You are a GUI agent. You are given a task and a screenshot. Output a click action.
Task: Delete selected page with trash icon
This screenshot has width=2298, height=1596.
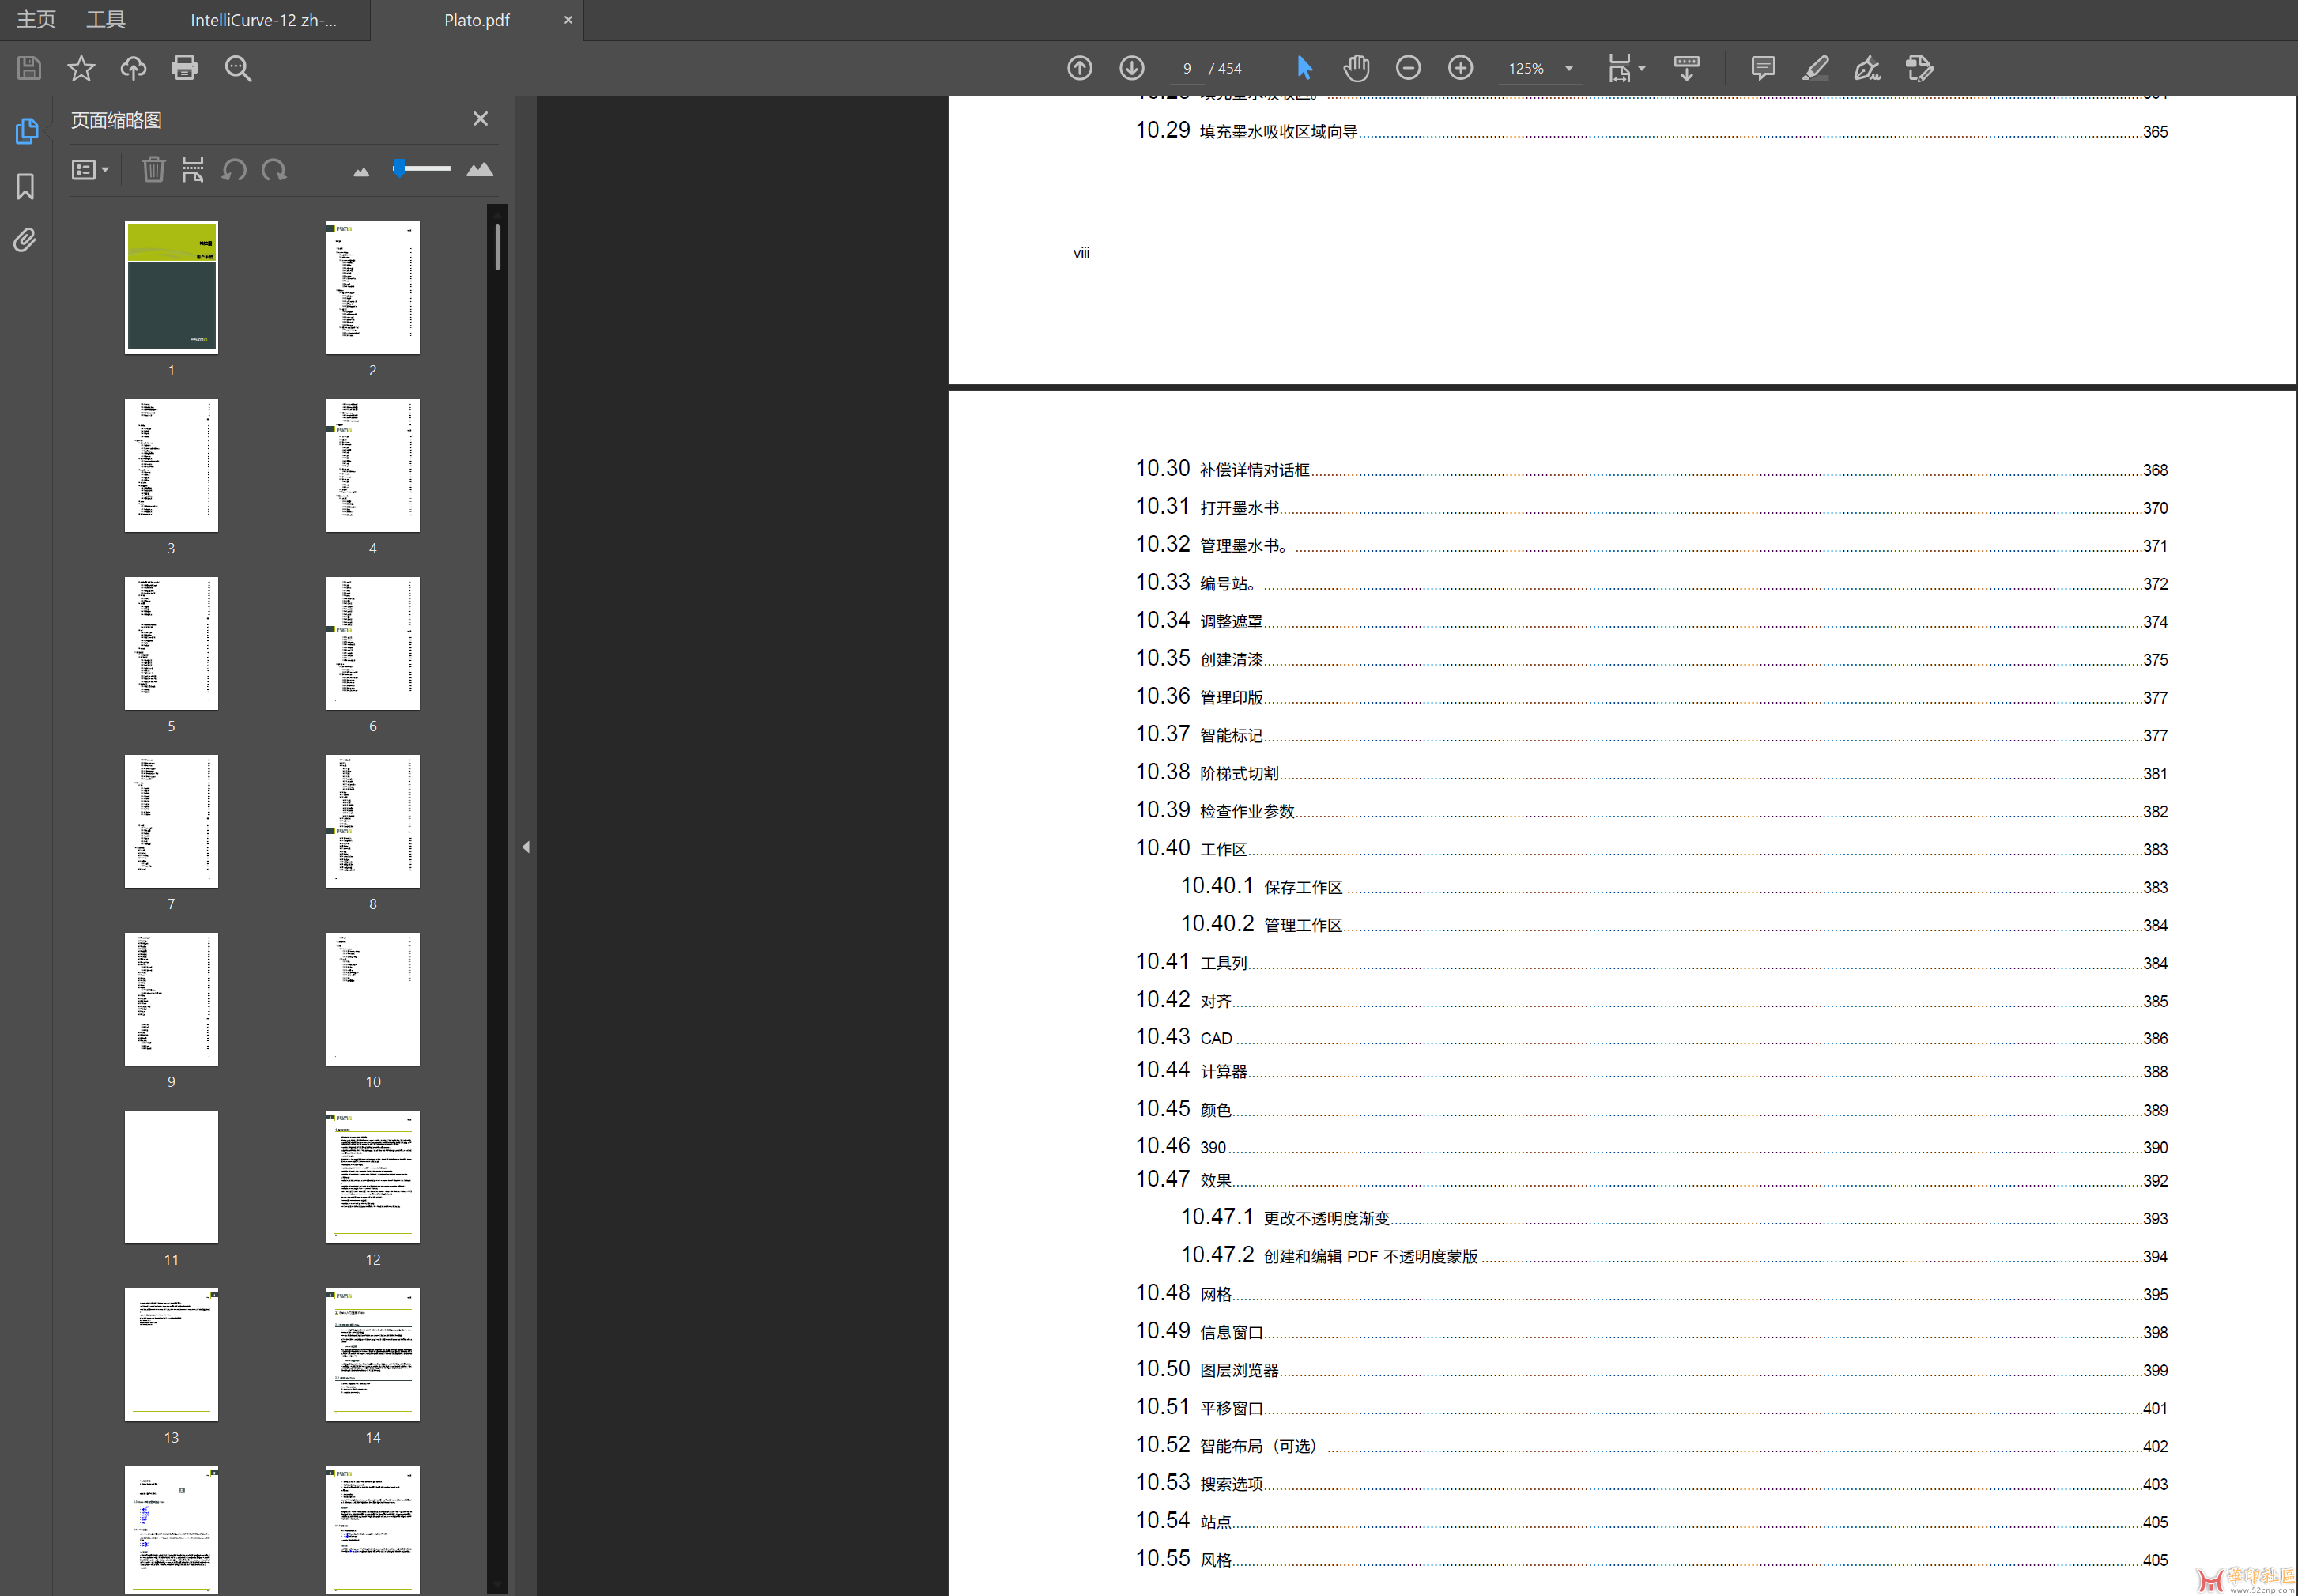pyautogui.click(x=153, y=169)
